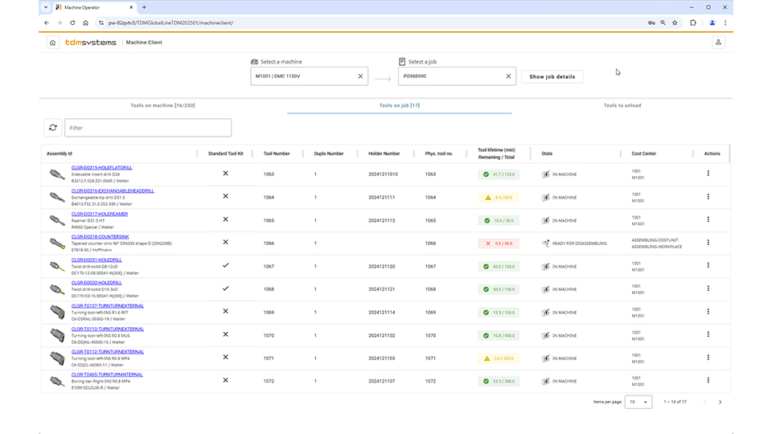The width and height of the screenshot is (772, 434).
Task: Sort by Holder Number column header
Action: coord(384,154)
